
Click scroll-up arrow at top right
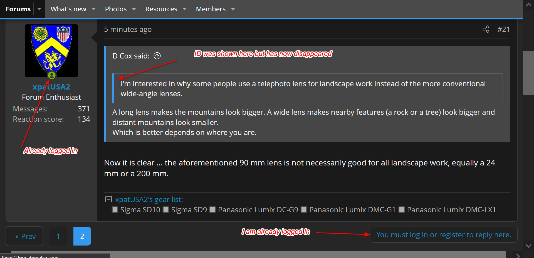point(528,5)
